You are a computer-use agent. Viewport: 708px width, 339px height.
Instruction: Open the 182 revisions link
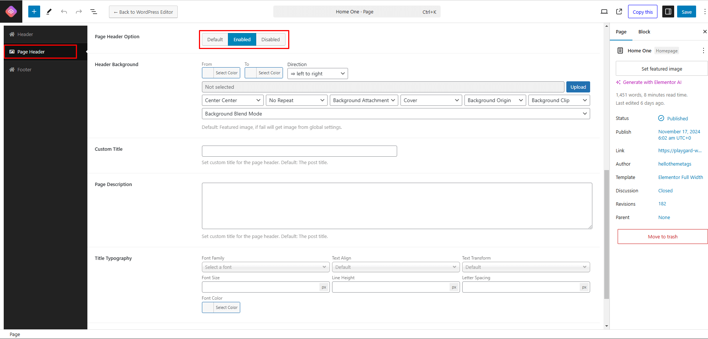click(662, 204)
